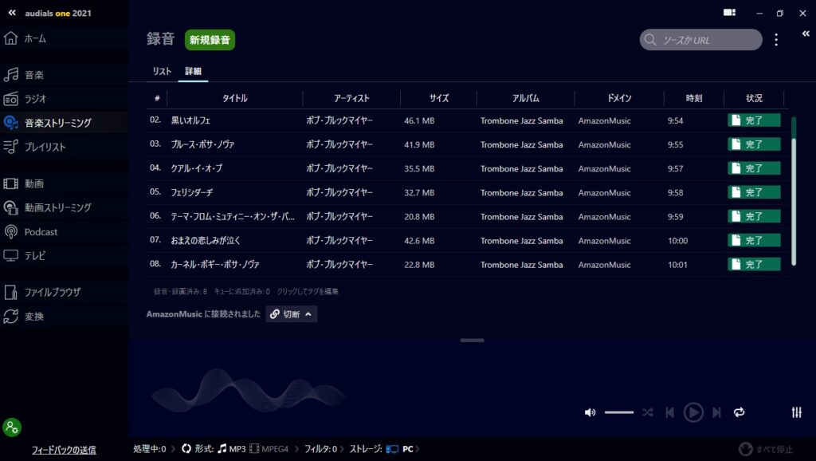Toggle shuffle playback
Screen dimensions: 816x461
[648, 412]
